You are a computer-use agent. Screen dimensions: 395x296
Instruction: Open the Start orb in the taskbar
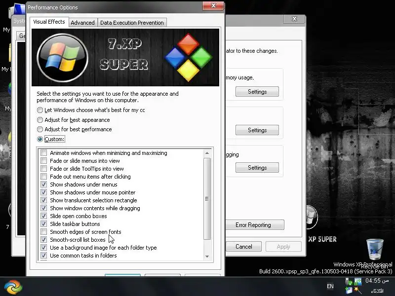coord(13,287)
